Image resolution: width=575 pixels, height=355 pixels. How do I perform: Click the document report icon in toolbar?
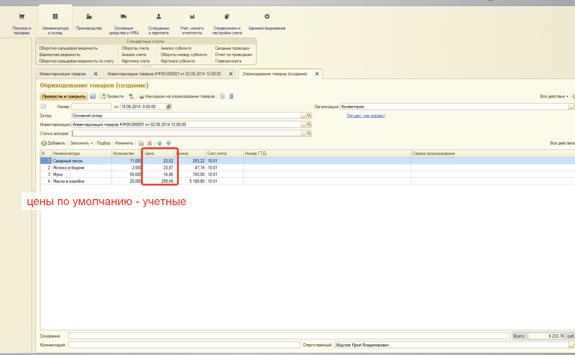tap(222, 96)
